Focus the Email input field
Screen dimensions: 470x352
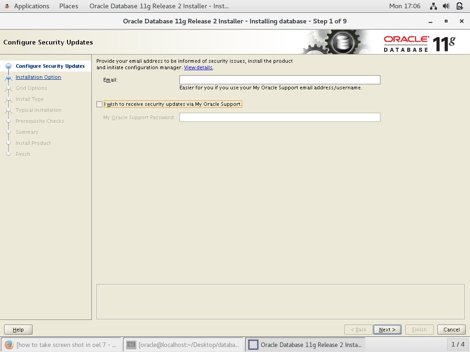[x=280, y=80]
